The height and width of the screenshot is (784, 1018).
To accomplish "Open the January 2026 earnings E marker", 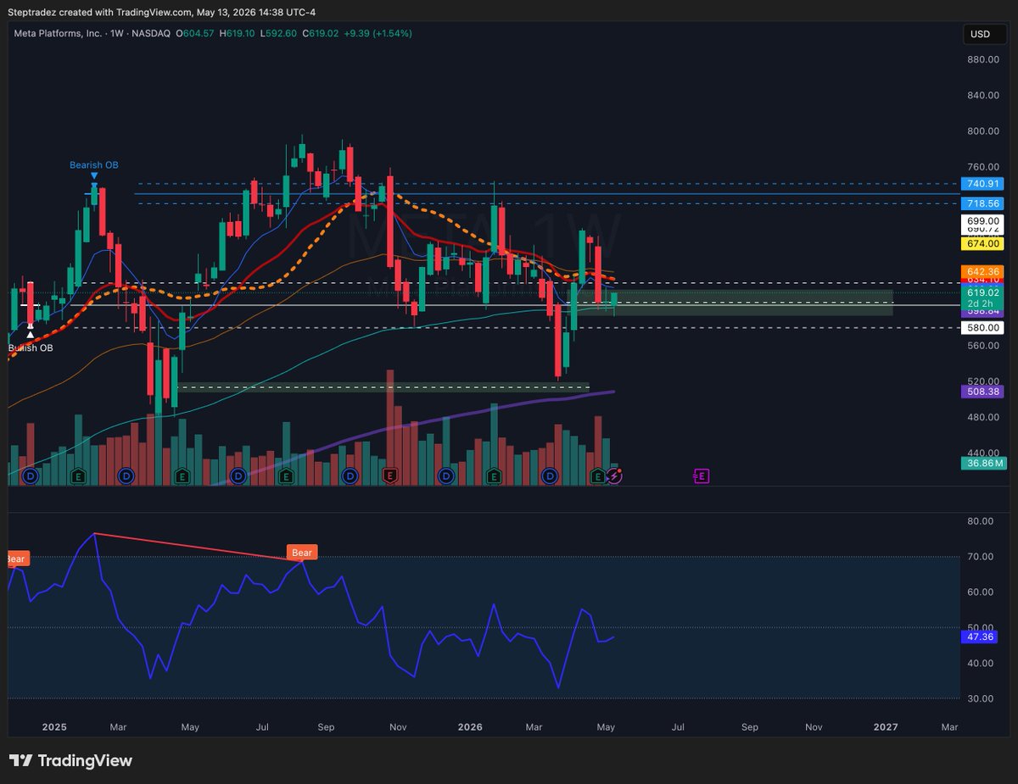I will (493, 476).
